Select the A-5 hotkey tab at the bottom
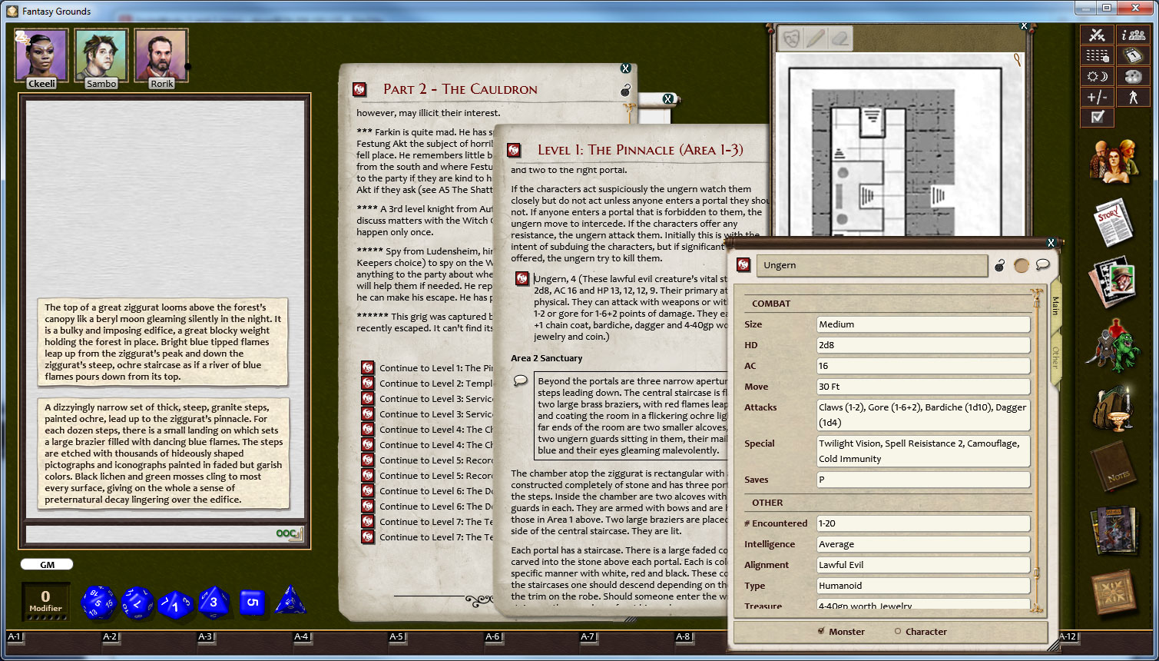 coord(399,637)
